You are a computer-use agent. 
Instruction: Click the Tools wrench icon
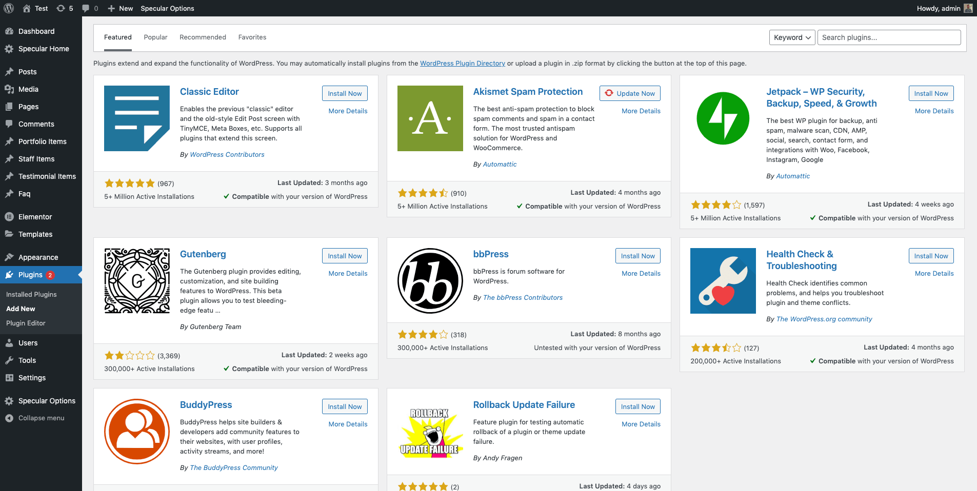[x=9, y=360]
